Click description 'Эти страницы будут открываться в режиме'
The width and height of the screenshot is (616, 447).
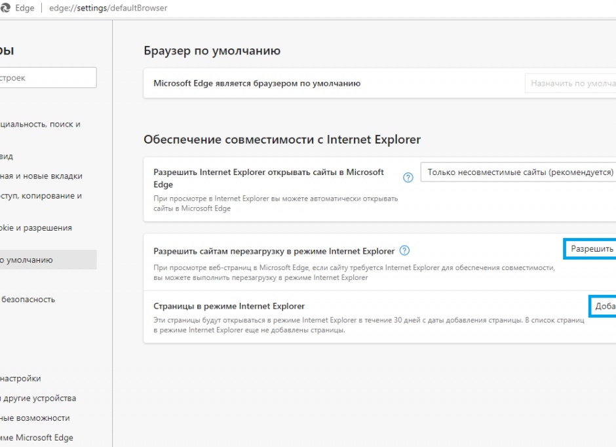tap(368, 325)
